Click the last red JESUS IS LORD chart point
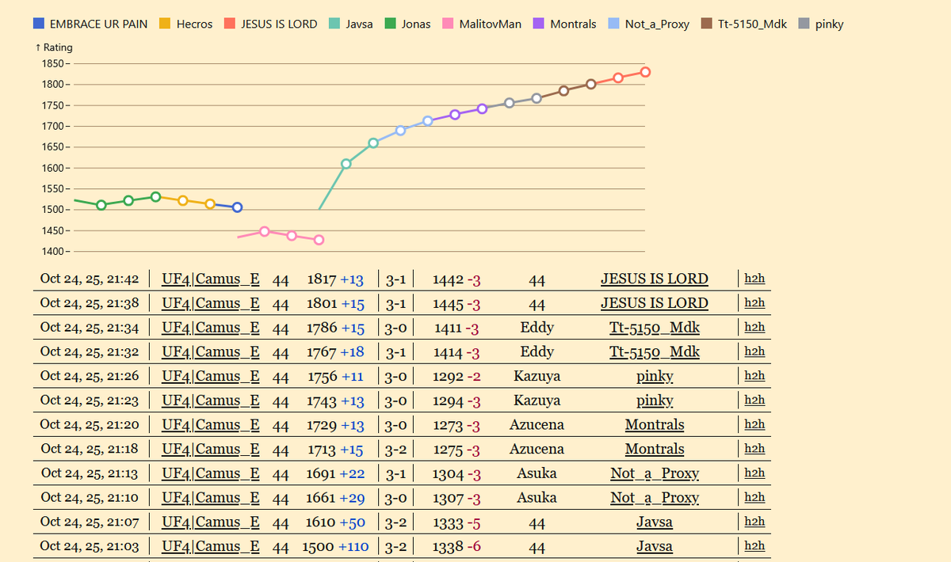Viewport: 951px width, 562px height. click(x=645, y=72)
